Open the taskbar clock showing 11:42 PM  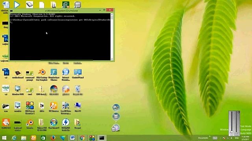[245, 138]
